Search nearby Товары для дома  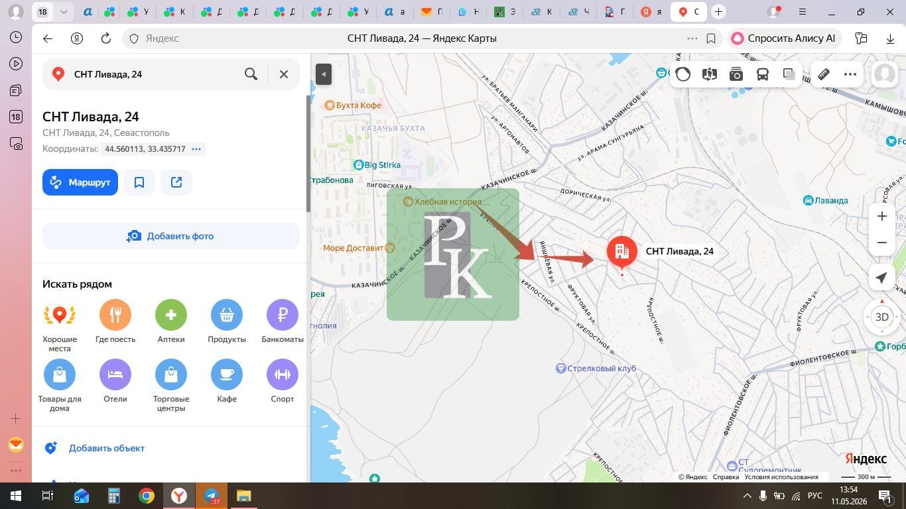60,386
